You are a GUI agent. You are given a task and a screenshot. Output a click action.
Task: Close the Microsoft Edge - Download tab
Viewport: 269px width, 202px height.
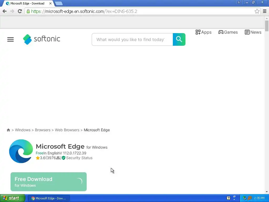(50, 3)
